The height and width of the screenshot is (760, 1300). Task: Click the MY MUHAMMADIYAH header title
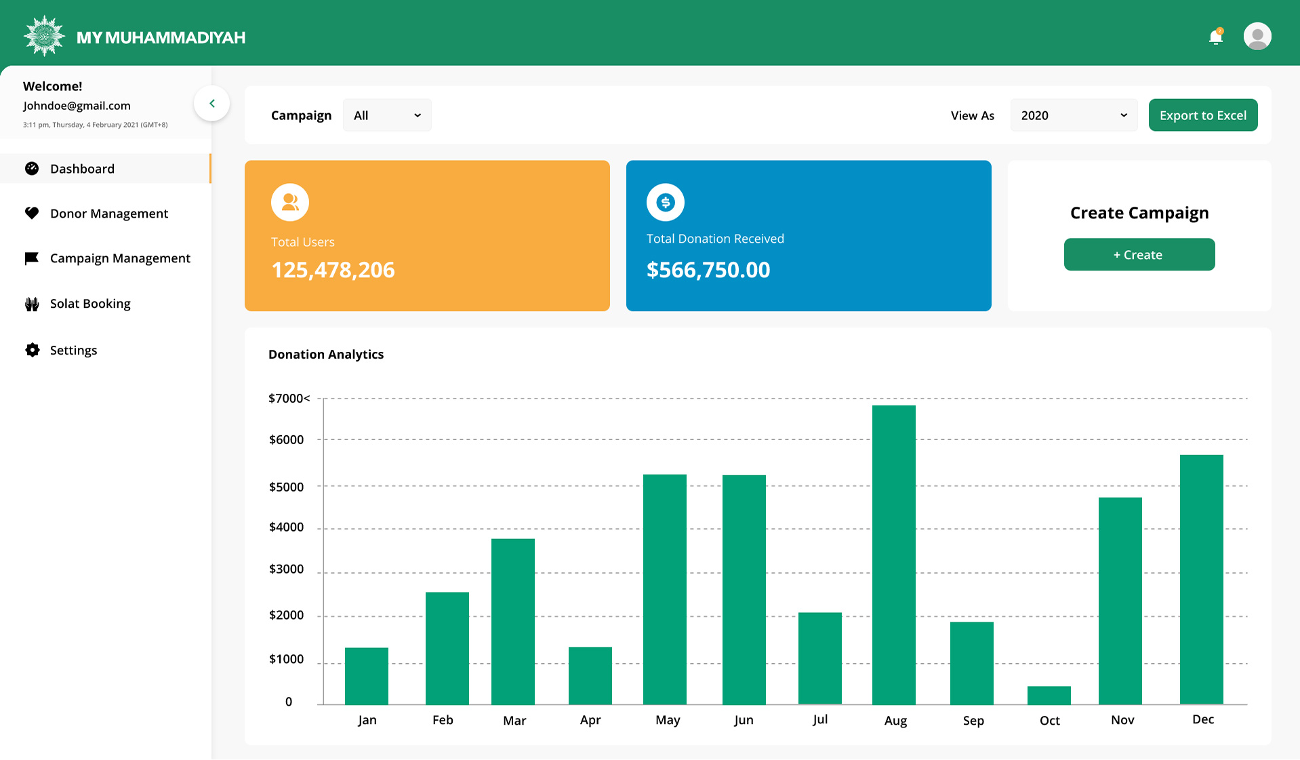[x=161, y=37]
